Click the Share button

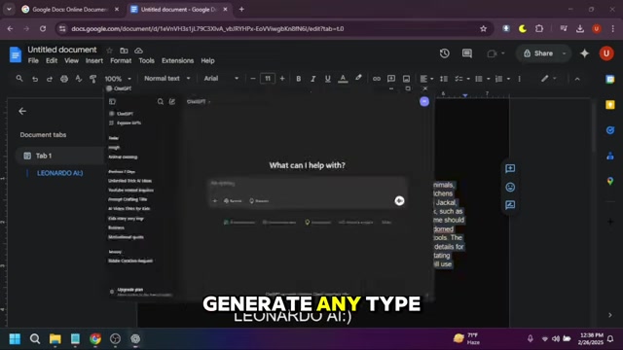(538, 53)
